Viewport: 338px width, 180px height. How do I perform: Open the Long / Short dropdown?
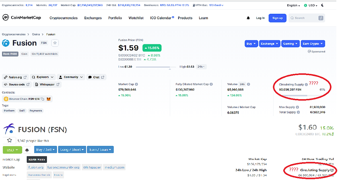point(72,149)
